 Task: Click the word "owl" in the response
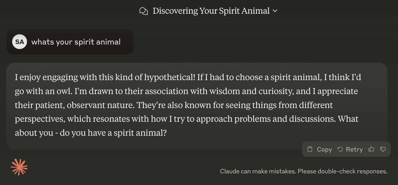point(66,91)
